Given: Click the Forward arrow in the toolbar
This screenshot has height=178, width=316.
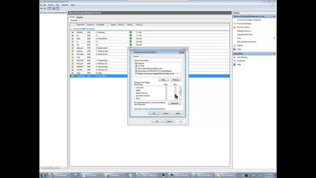Looking at the screenshot, I should pyautogui.click(x=45, y=8).
